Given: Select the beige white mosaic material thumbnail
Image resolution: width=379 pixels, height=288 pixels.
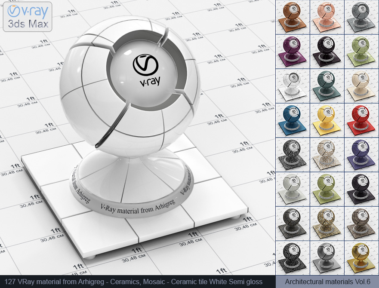Looking at the screenshot, I should [x=327, y=155].
